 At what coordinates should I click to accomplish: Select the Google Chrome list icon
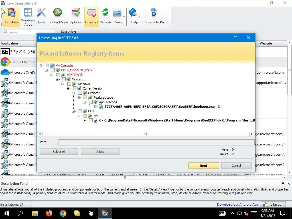5,62
